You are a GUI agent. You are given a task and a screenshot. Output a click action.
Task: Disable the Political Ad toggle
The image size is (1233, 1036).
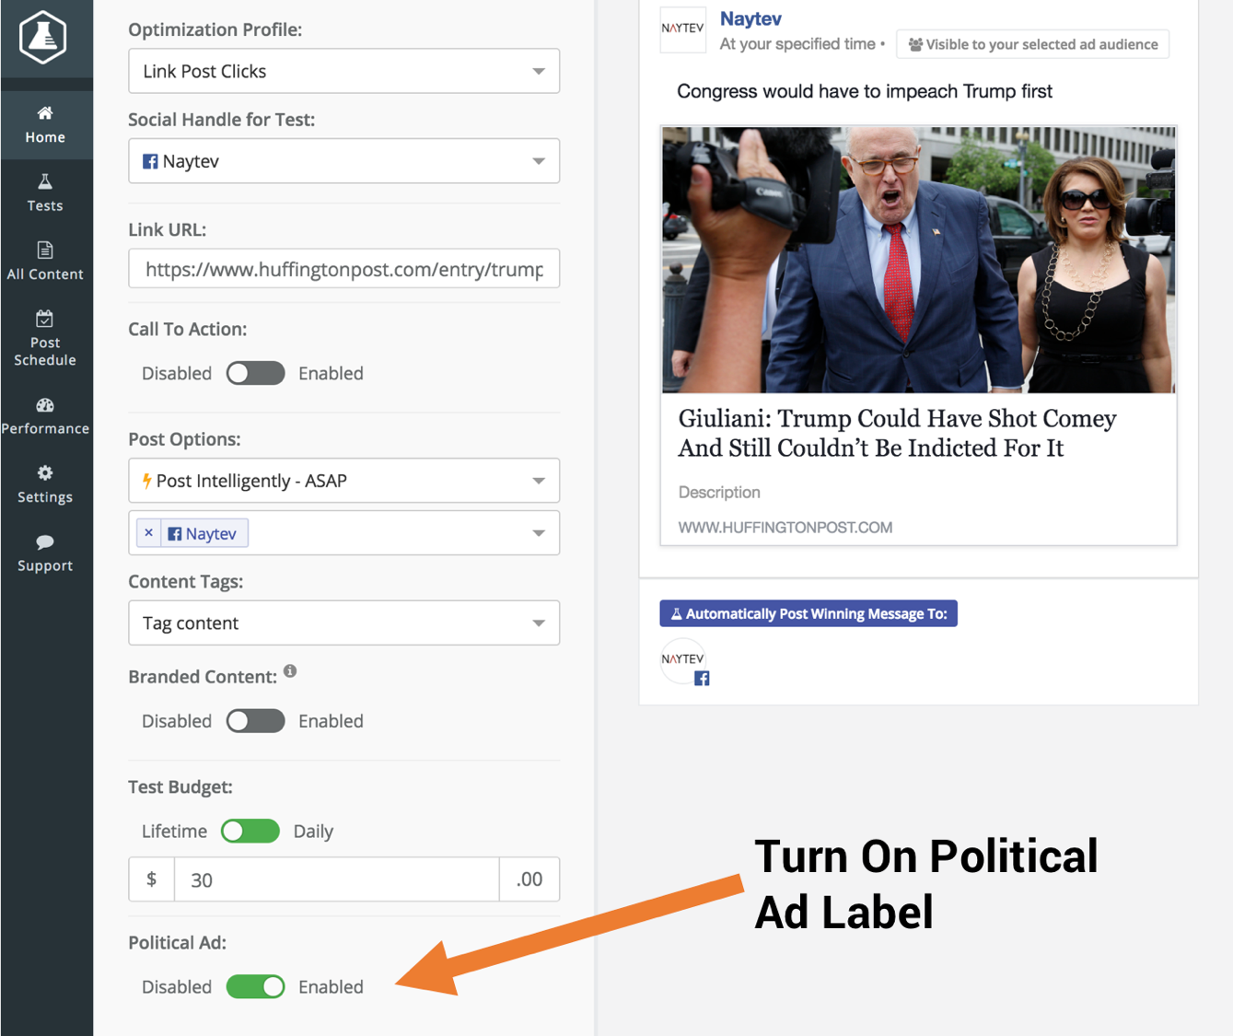256,986
